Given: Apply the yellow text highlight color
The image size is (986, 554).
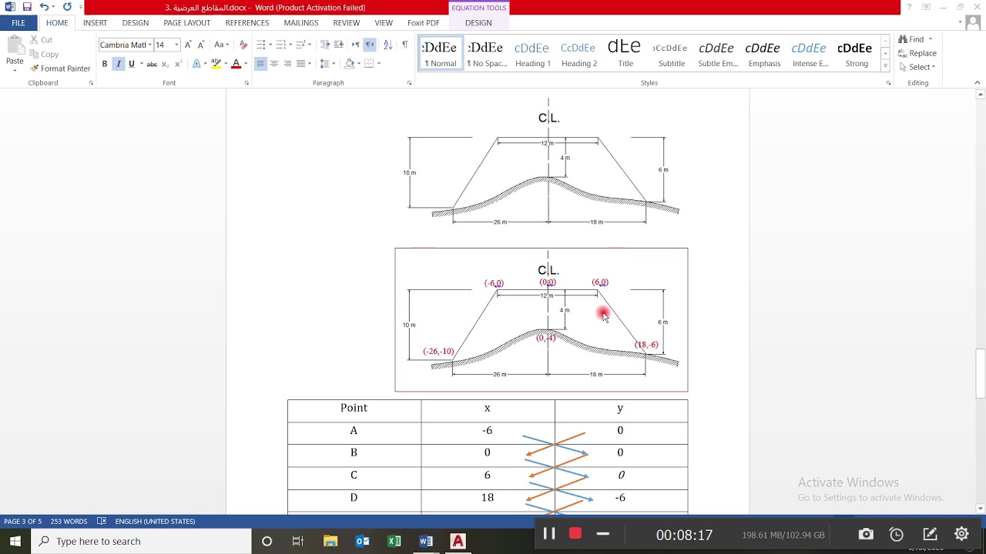Looking at the screenshot, I should tap(216, 64).
